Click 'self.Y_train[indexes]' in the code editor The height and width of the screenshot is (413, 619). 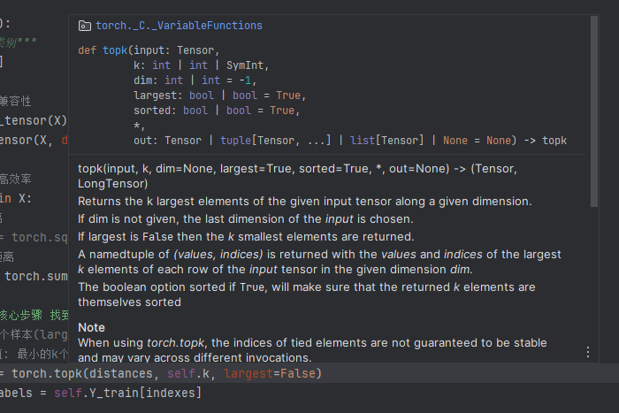[x=127, y=393]
